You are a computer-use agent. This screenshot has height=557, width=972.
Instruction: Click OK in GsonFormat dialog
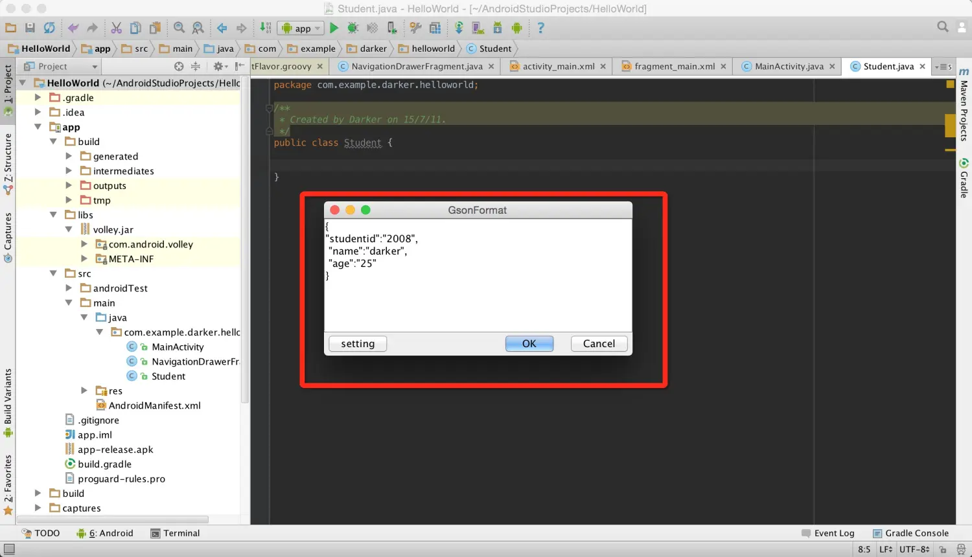click(529, 344)
